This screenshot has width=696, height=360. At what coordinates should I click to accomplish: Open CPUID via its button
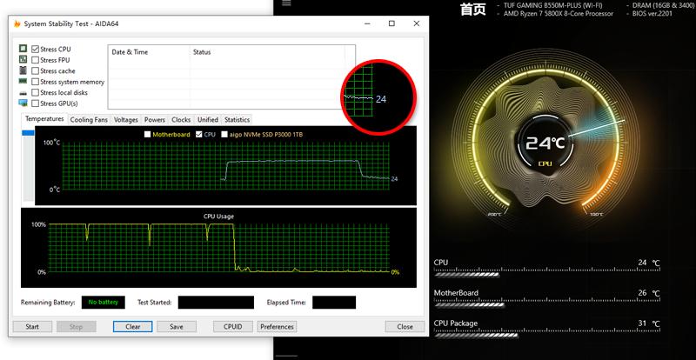(x=232, y=327)
